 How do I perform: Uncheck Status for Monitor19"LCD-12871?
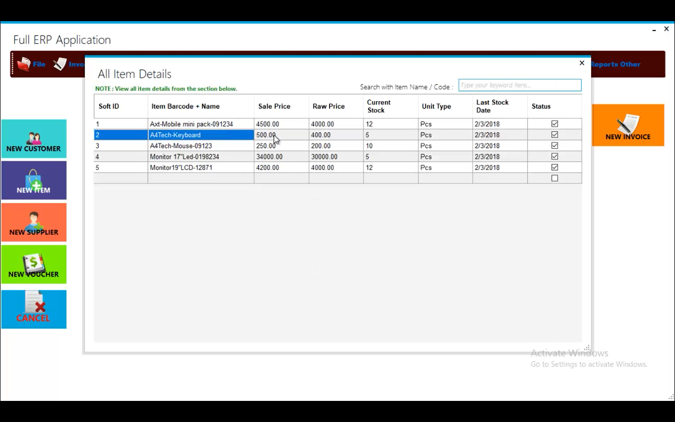(x=555, y=167)
